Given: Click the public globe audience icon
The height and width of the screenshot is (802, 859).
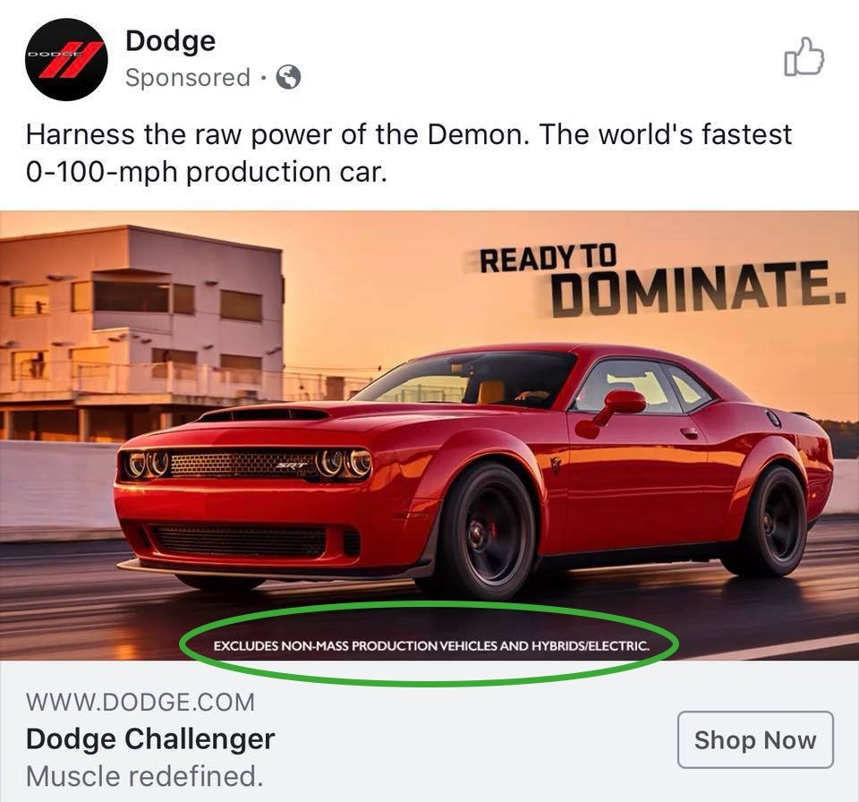Looking at the screenshot, I should point(288,77).
